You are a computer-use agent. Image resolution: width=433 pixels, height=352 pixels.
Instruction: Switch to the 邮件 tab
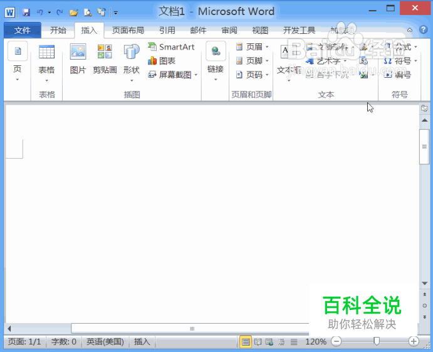tap(198, 30)
